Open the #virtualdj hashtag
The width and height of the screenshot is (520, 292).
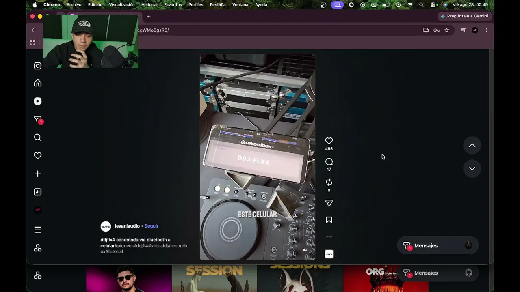158,246
